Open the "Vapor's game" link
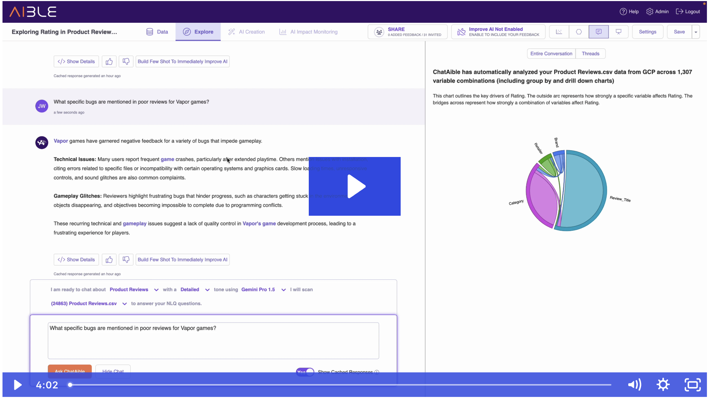The width and height of the screenshot is (708, 398). click(x=259, y=224)
